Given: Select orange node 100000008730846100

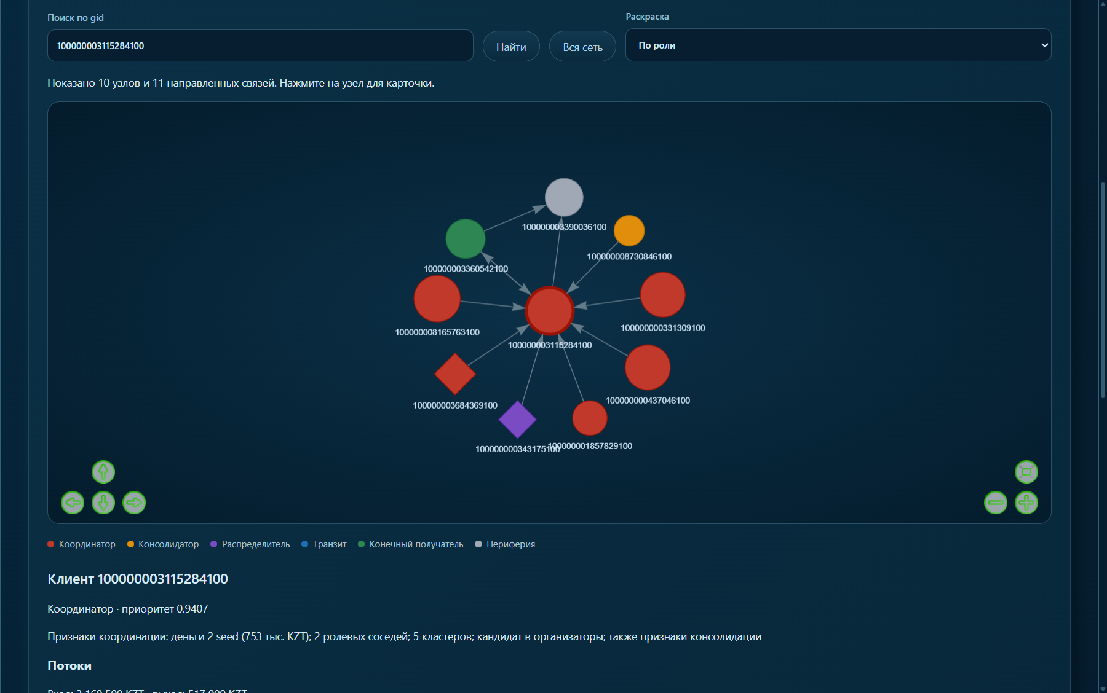Looking at the screenshot, I should pyautogui.click(x=629, y=231).
